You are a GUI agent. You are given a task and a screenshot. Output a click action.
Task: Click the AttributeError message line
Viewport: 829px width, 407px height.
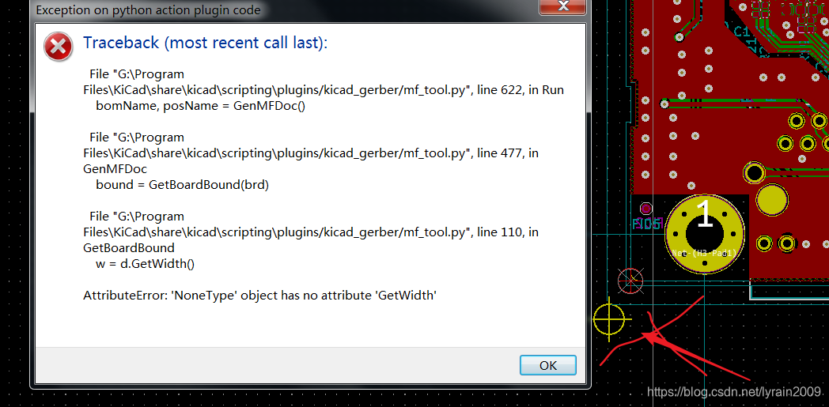[x=259, y=296]
